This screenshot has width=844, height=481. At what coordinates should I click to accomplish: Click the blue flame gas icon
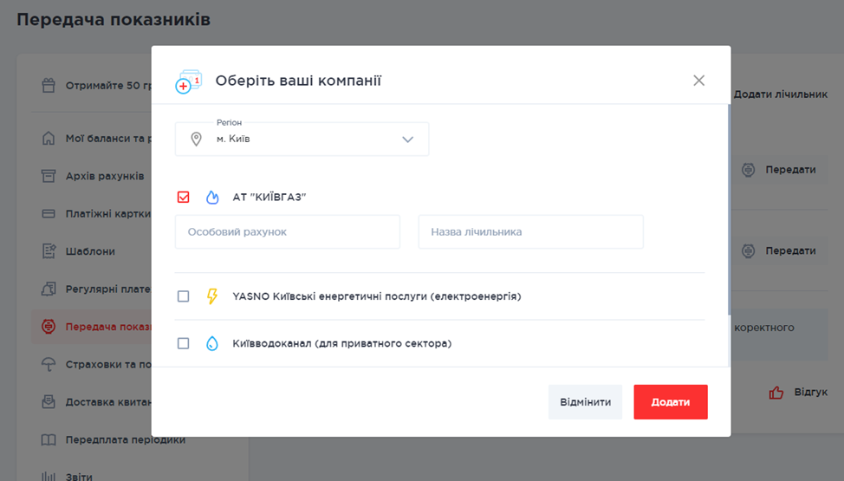pyautogui.click(x=212, y=197)
